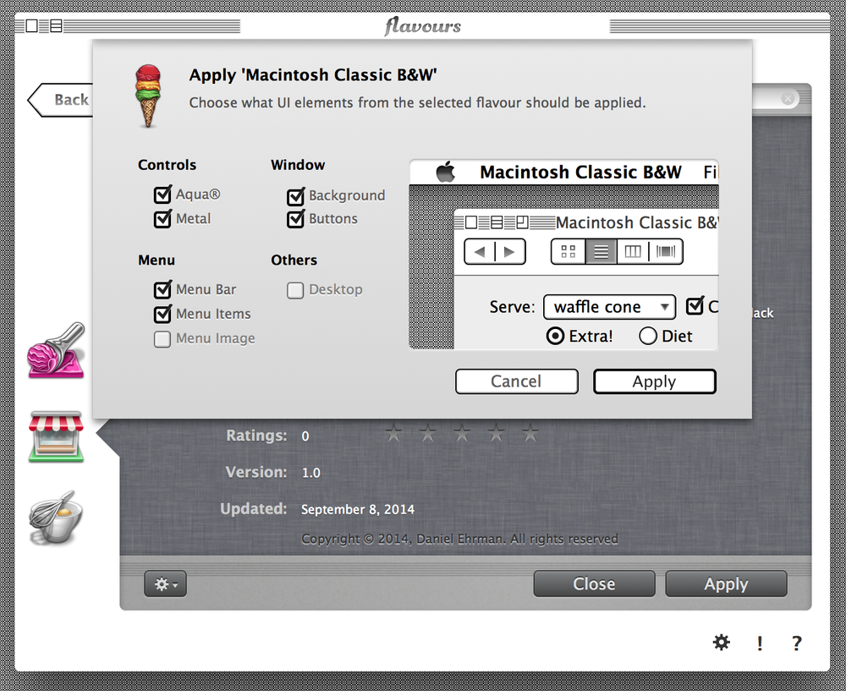This screenshot has height=691, width=846.
Task: Click the Version value 1.0
Action: 310,473
